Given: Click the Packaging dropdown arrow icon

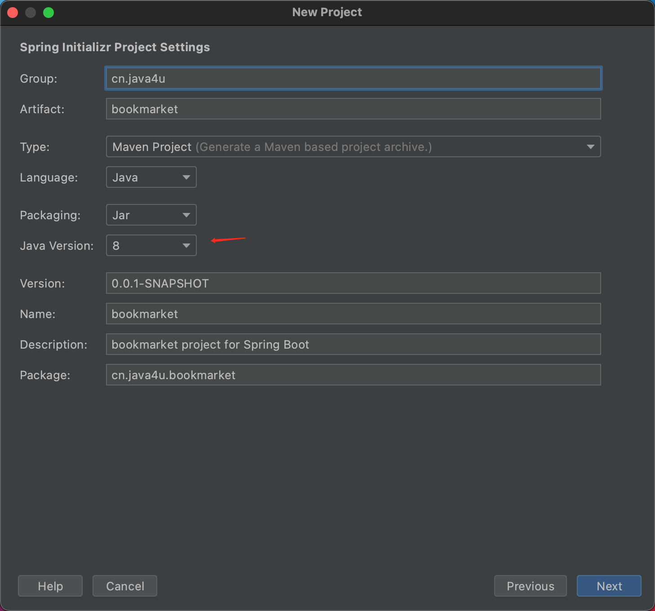Looking at the screenshot, I should point(186,215).
